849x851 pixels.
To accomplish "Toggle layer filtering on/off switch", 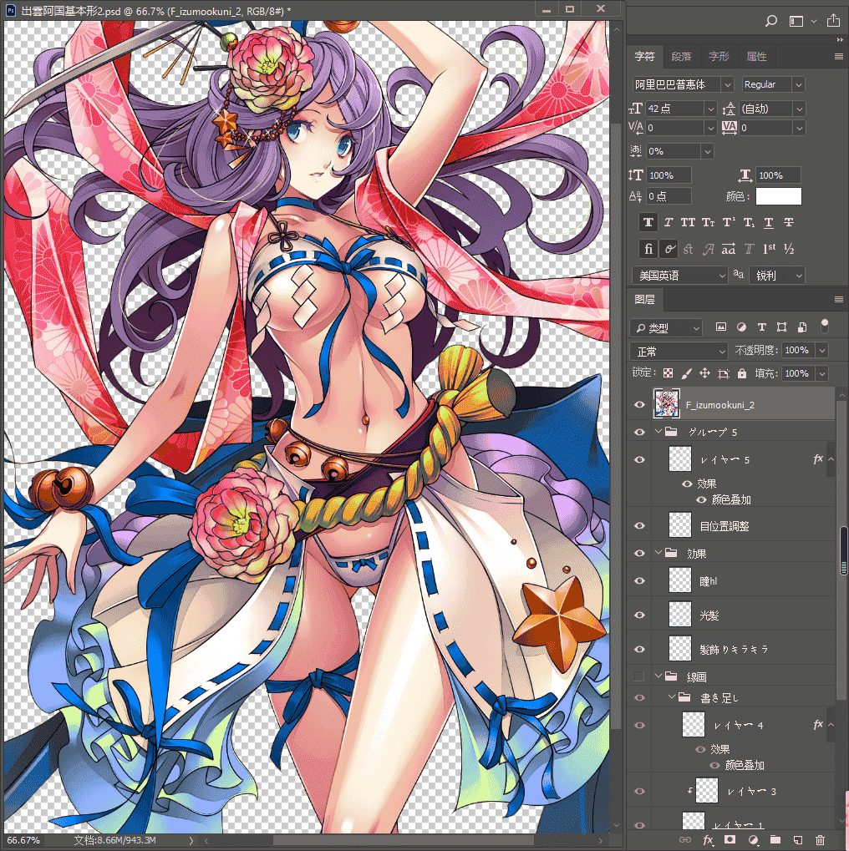I will 824,326.
